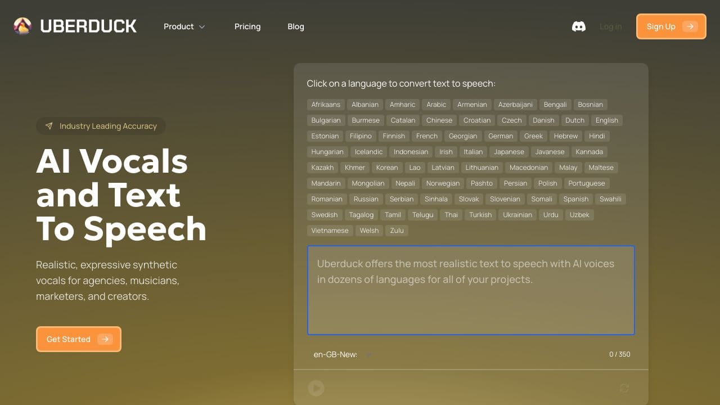
Task: Pick Bengali from the languages
Action: (x=555, y=105)
